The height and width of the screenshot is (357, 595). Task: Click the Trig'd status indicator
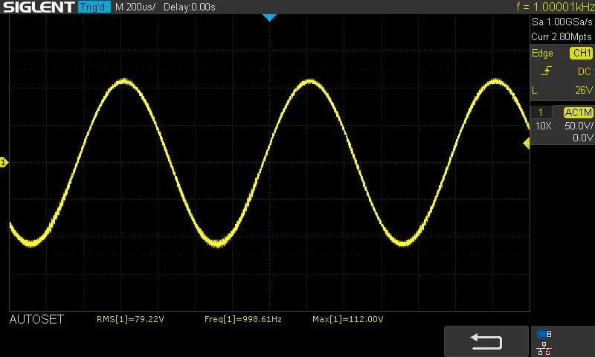94,7
